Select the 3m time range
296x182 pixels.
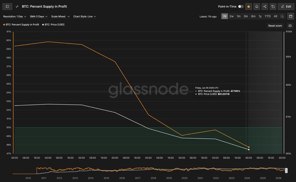[x=246, y=16]
